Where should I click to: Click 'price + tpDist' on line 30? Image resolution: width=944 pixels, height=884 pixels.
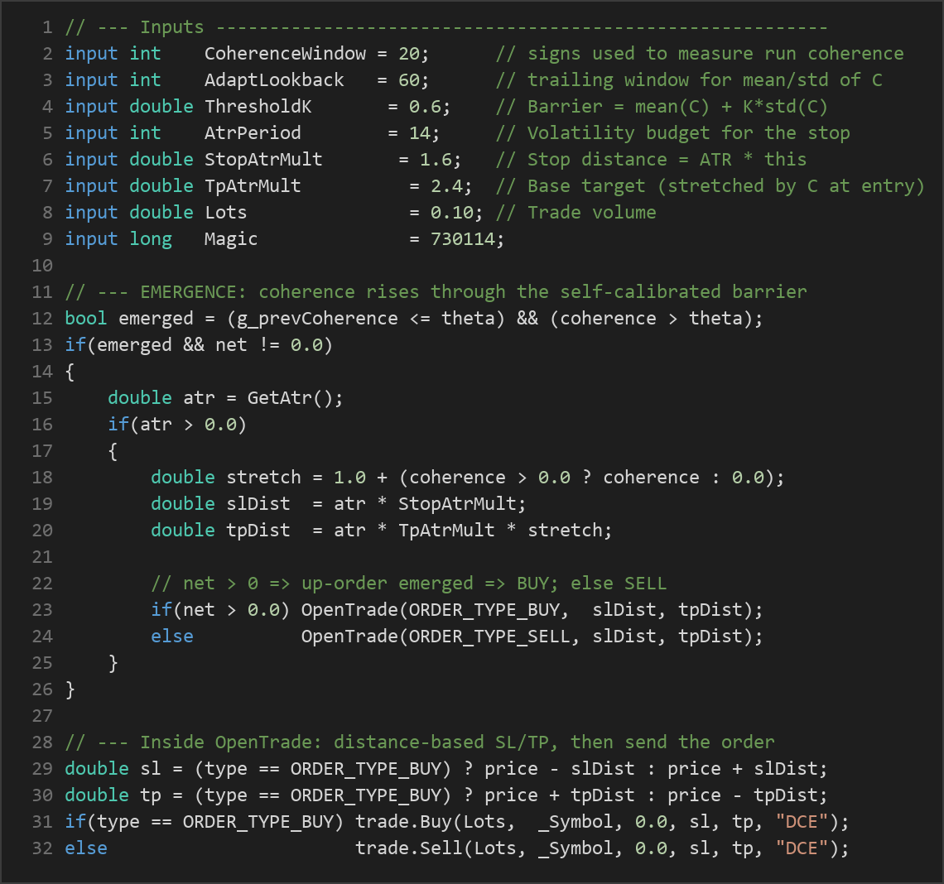559,795
